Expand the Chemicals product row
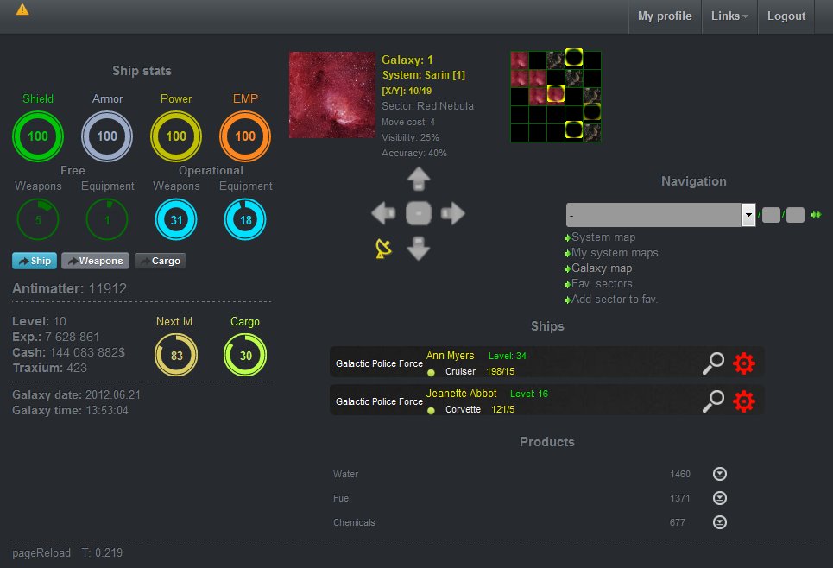This screenshot has height=568, width=833. click(720, 522)
